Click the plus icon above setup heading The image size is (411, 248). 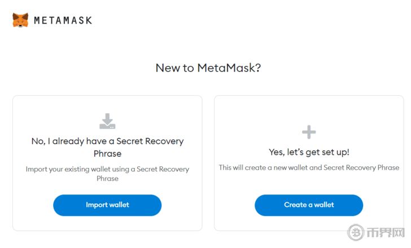click(308, 132)
